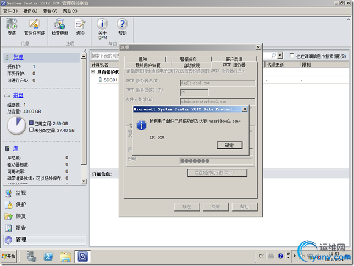The image size is (354, 266).
Task: Click the SMTP server name field
Action: [218, 83]
